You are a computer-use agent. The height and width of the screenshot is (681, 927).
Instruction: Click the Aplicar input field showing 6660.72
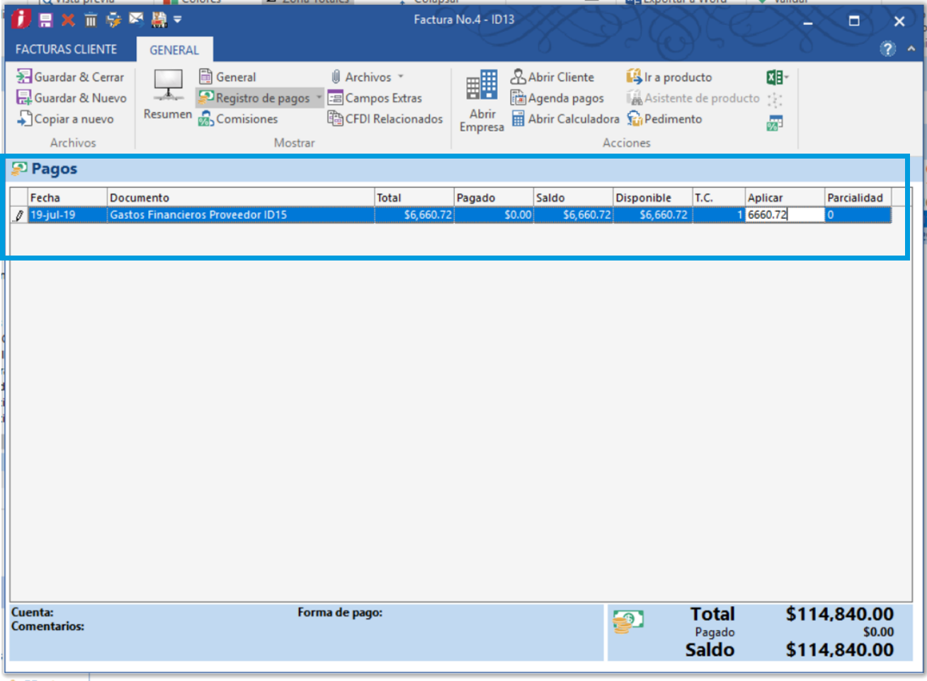[785, 215]
